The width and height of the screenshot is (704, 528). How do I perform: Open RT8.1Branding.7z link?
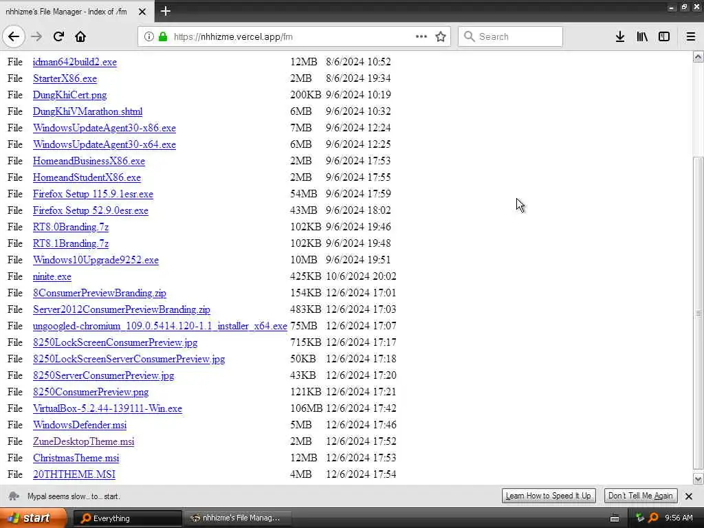71,244
